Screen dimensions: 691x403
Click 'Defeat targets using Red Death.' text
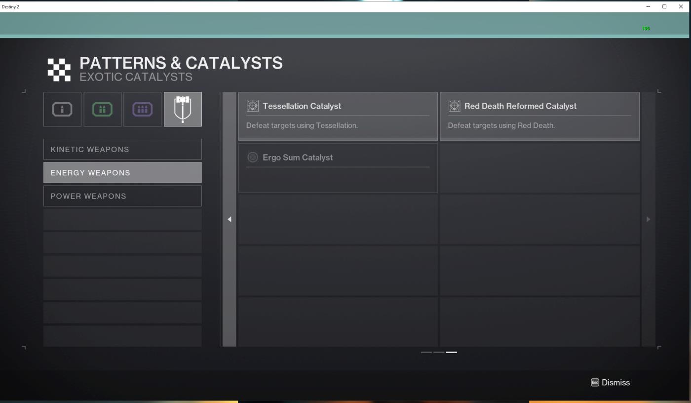[x=501, y=125]
